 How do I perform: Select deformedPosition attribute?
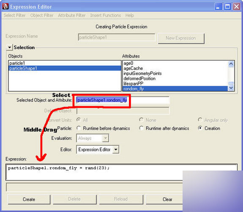point(175,79)
